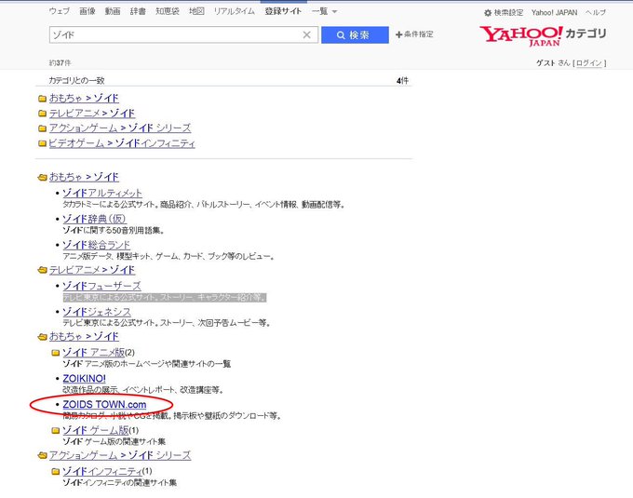Switch to the ウェブ tab
The image size is (633, 498).
[x=59, y=11]
